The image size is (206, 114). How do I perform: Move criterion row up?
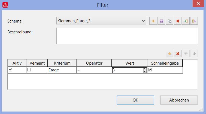pyautogui.click(x=186, y=53)
